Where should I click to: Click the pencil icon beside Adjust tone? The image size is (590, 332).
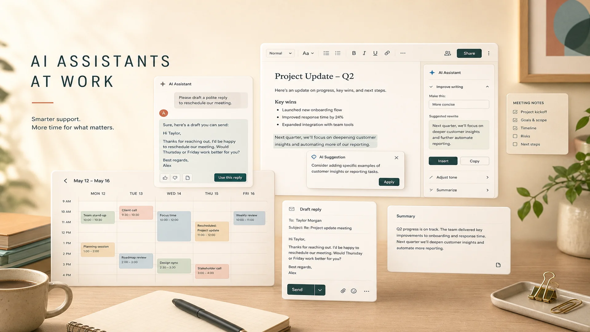pos(431,177)
